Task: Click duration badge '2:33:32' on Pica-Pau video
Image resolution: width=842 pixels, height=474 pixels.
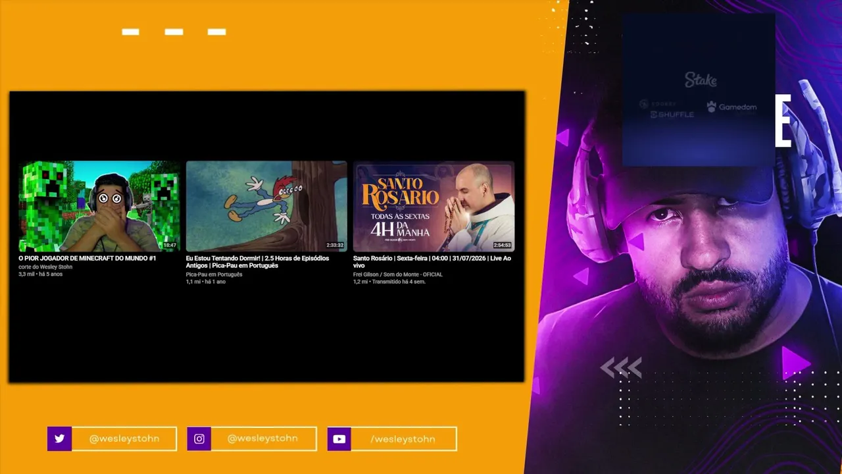Action: (335, 246)
